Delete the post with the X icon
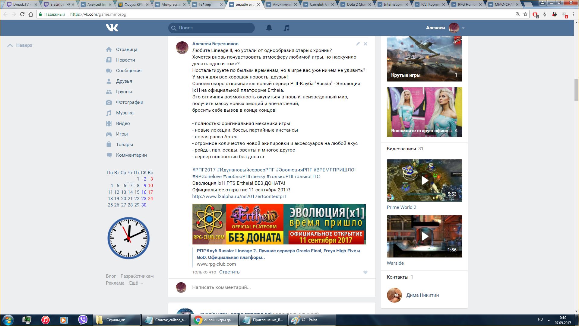Screen dimensions: 579x326 [365, 44]
